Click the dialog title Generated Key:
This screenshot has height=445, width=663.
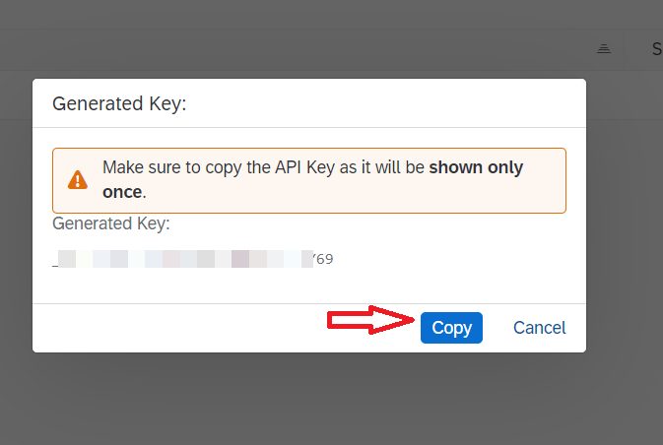(x=119, y=103)
